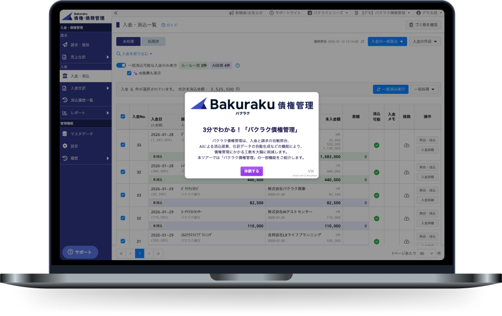
Task: Uncheck the checkbox for 入金No. 23
Action: click(123, 195)
